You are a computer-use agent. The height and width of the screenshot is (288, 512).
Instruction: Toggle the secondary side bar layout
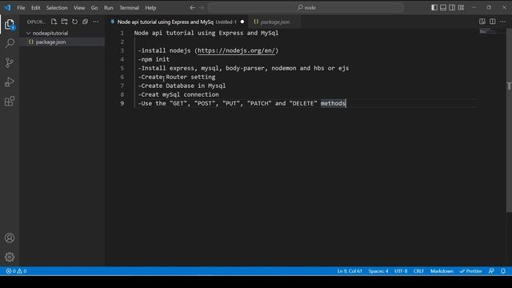[x=452, y=7]
